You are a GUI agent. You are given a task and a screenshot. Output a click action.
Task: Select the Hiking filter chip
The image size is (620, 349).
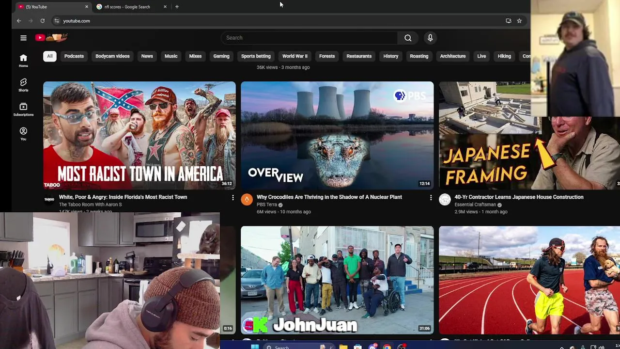point(504,56)
